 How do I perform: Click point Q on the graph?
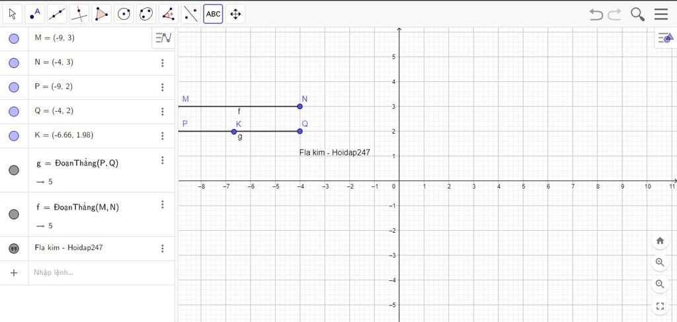pos(300,131)
